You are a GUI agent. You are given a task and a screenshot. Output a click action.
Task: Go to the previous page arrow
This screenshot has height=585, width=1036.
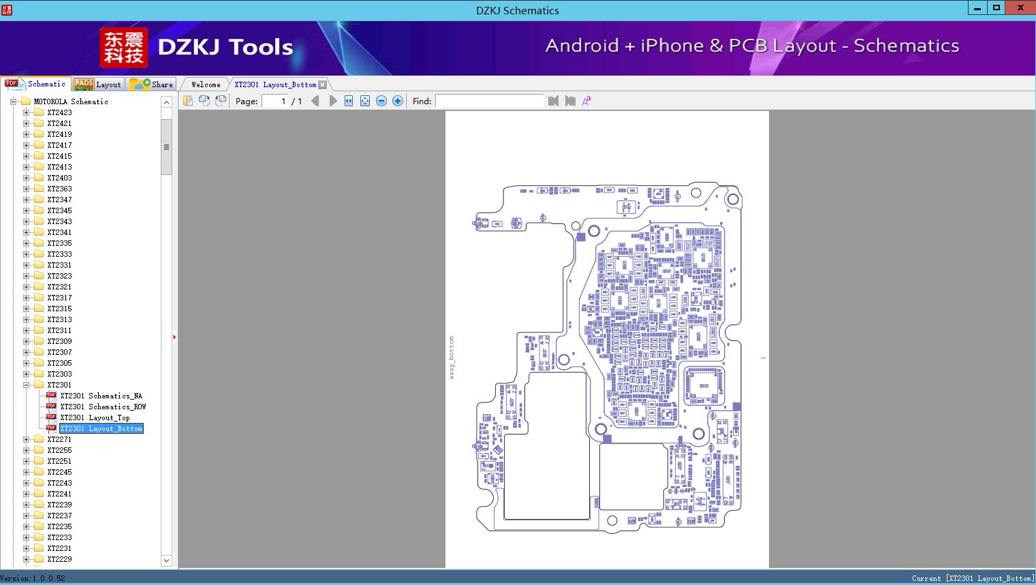coord(315,101)
